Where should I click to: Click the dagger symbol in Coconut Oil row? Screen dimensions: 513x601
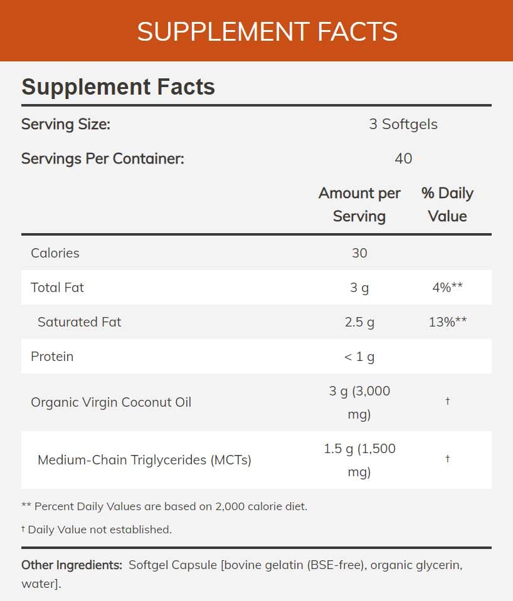[447, 401]
